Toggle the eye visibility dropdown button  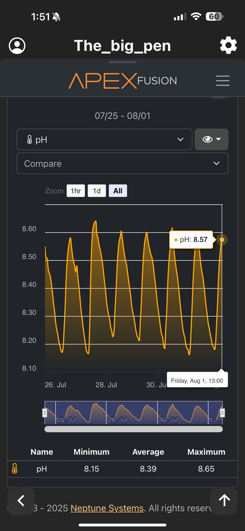[211, 139]
